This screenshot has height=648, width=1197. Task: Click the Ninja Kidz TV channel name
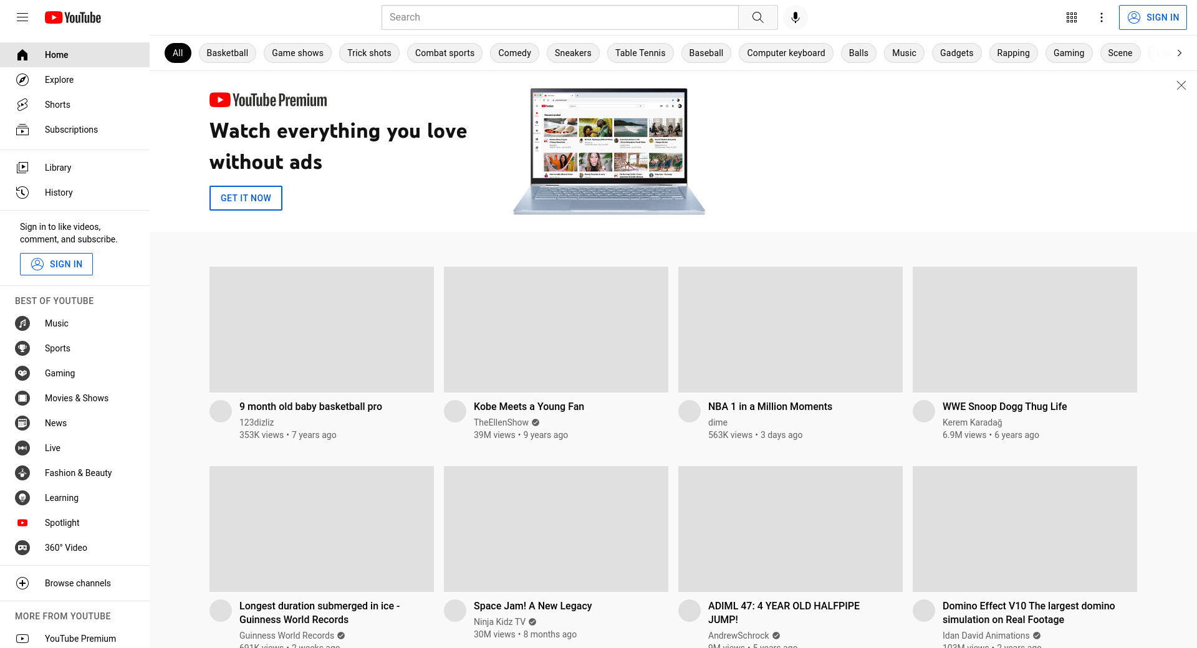(x=499, y=622)
